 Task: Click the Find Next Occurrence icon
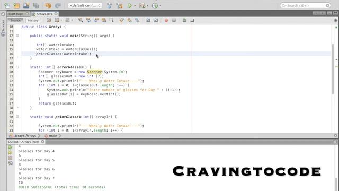(96, 20)
